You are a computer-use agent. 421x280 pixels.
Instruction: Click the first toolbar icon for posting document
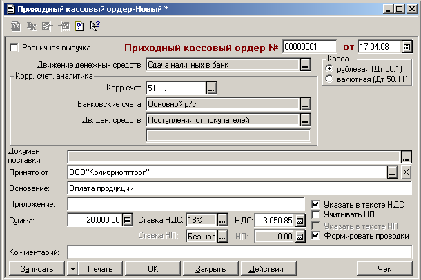pyautogui.click(x=16, y=26)
